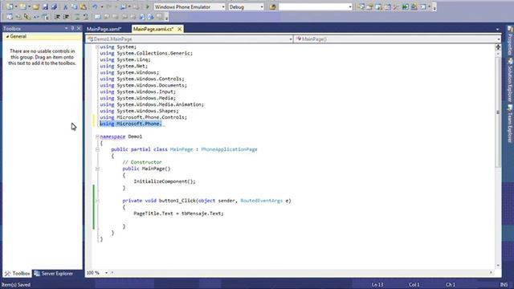Click the 'INS' status bar indicator
Viewport: 514px width, 289px height.
504,284
